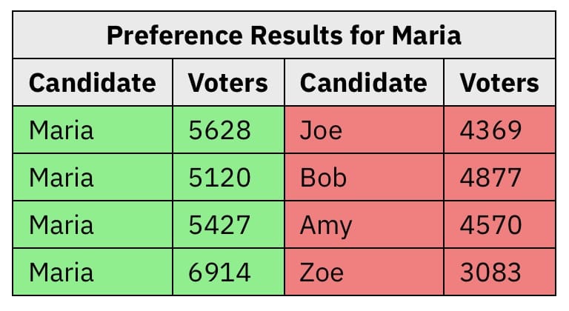Click the Maria cell beside 6914
Image resolution: width=569 pixels, height=311 pixels.
point(93,272)
